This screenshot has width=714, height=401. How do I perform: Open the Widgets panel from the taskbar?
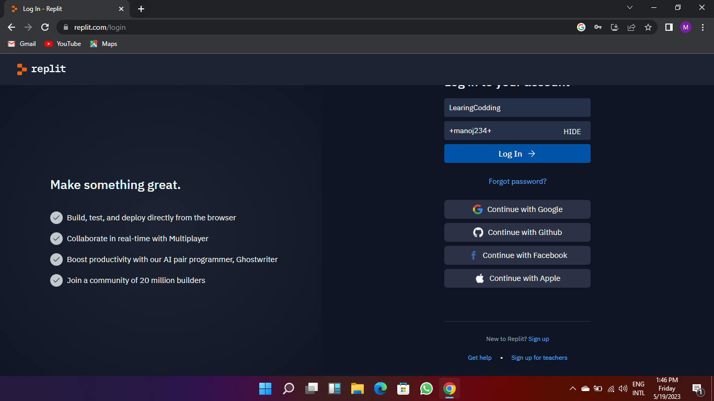(335, 388)
